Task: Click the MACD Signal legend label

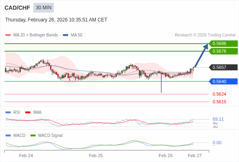Action: [51, 136]
